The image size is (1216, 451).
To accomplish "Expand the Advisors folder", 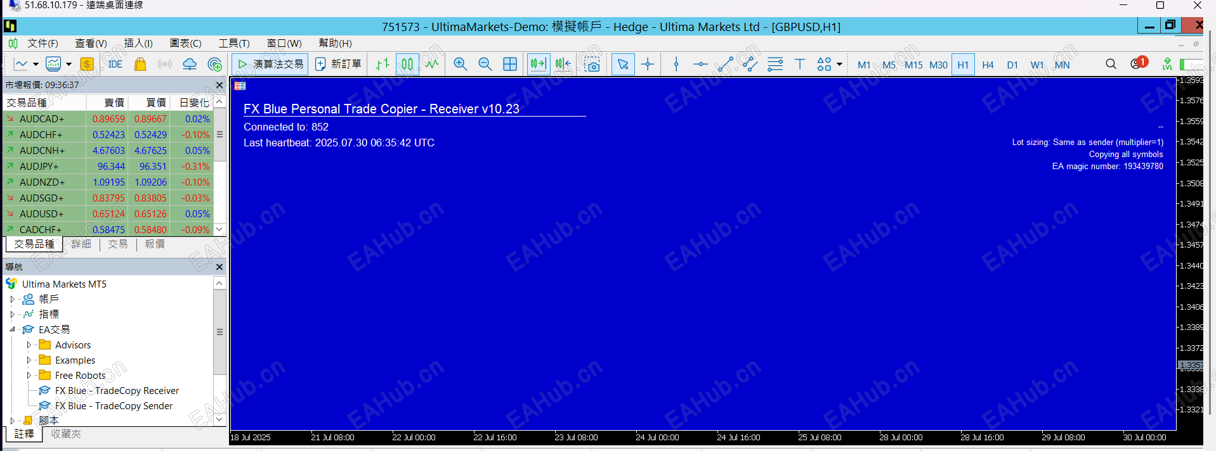I will coord(29,345).
